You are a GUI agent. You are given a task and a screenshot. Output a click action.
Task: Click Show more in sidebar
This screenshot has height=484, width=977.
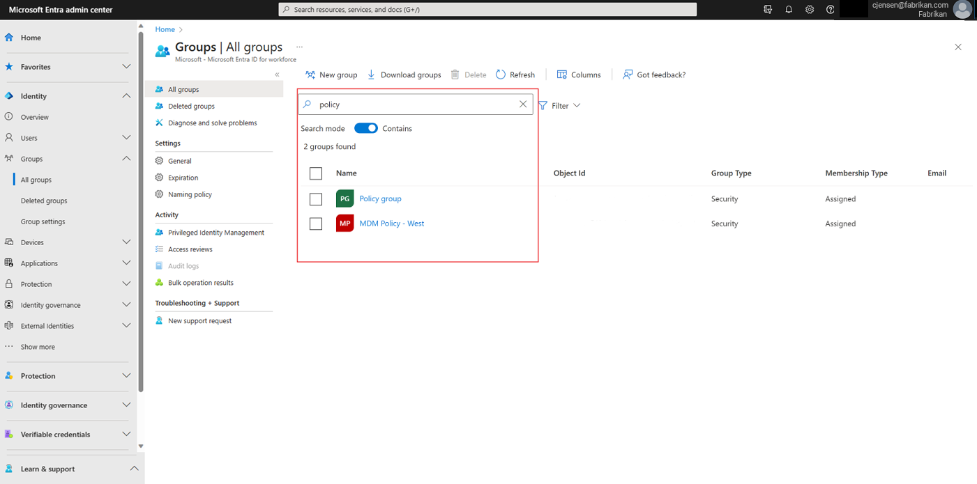pos(38,347)
